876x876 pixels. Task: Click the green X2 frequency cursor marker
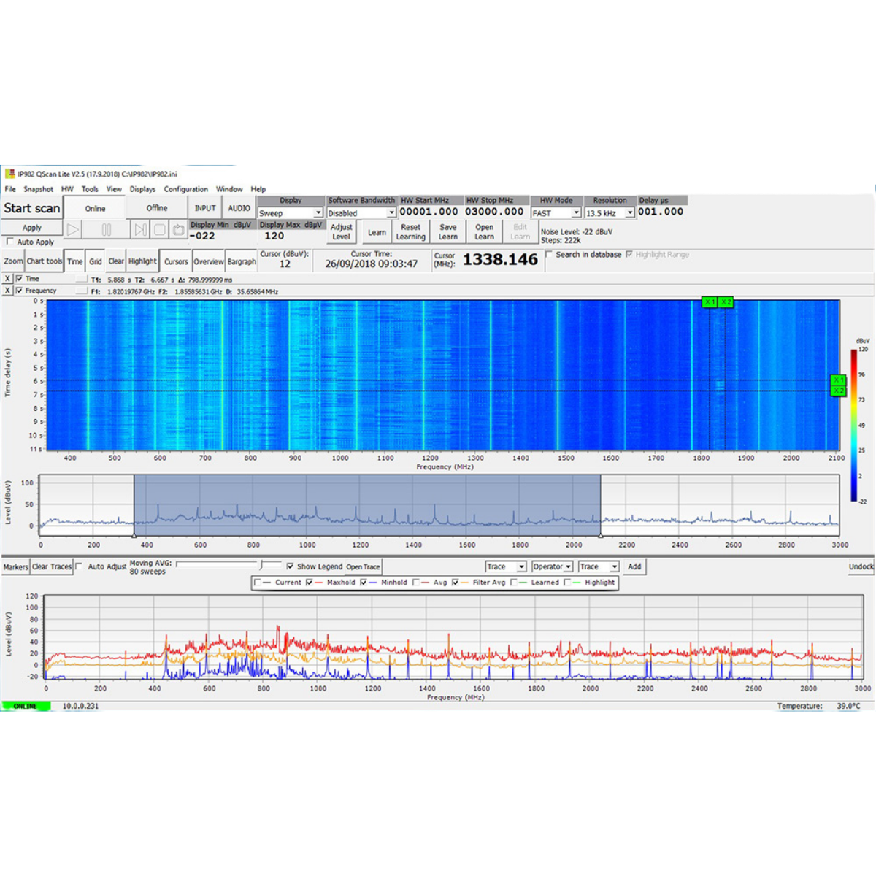(726, 301)
